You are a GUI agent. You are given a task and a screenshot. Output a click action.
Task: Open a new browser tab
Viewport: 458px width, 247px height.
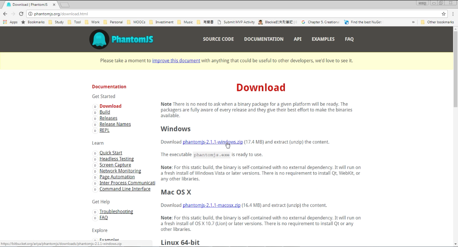(64, 5)
